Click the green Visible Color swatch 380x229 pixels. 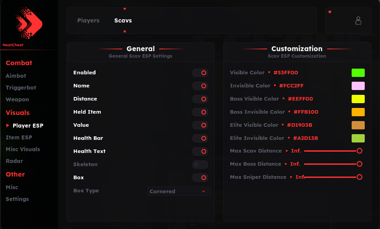coord(358,73)
